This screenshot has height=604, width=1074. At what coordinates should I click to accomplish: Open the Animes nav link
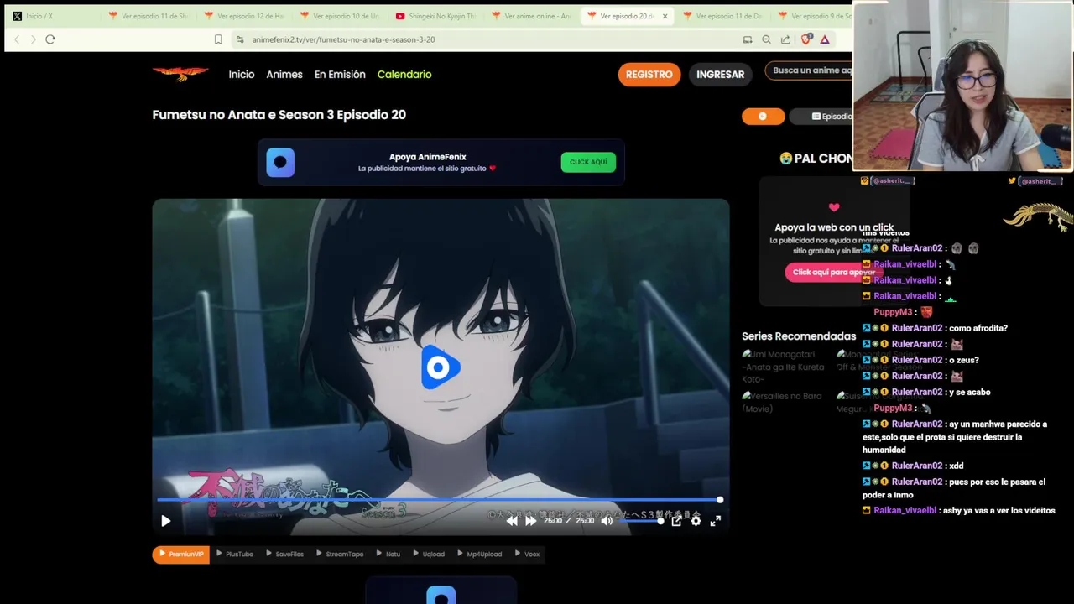(x=284, y=75)
